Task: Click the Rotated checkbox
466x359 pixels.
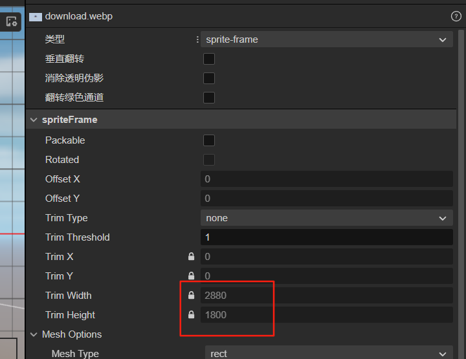Action: click(209, 160)
